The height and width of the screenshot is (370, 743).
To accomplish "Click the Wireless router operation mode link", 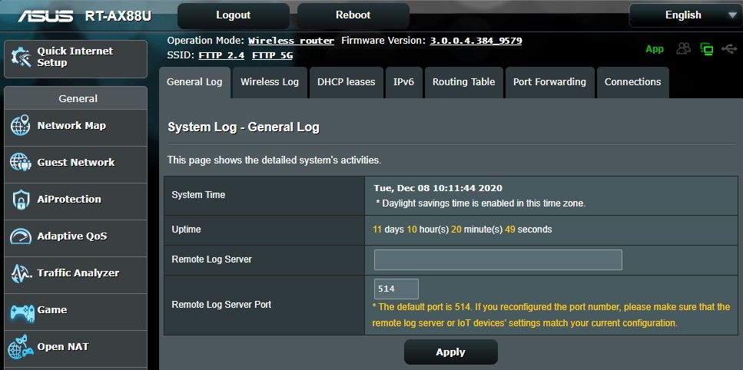I will pyautogui.click(x=291, y=41).
